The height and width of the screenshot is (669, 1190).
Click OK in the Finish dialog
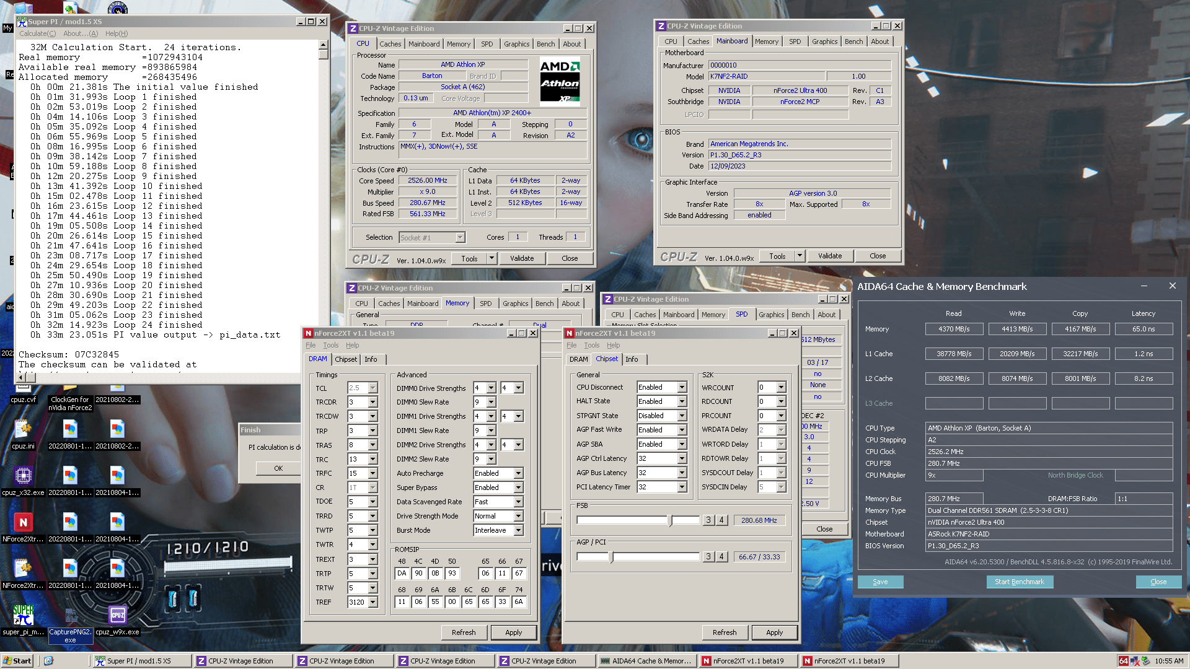pos(278,468)
